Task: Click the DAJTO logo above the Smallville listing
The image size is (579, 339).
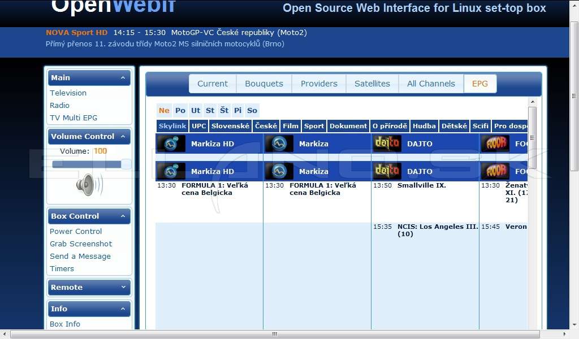Action: [387, 171]
